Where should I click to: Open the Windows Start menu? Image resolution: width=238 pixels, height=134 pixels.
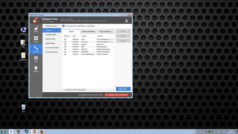[3, 131]
